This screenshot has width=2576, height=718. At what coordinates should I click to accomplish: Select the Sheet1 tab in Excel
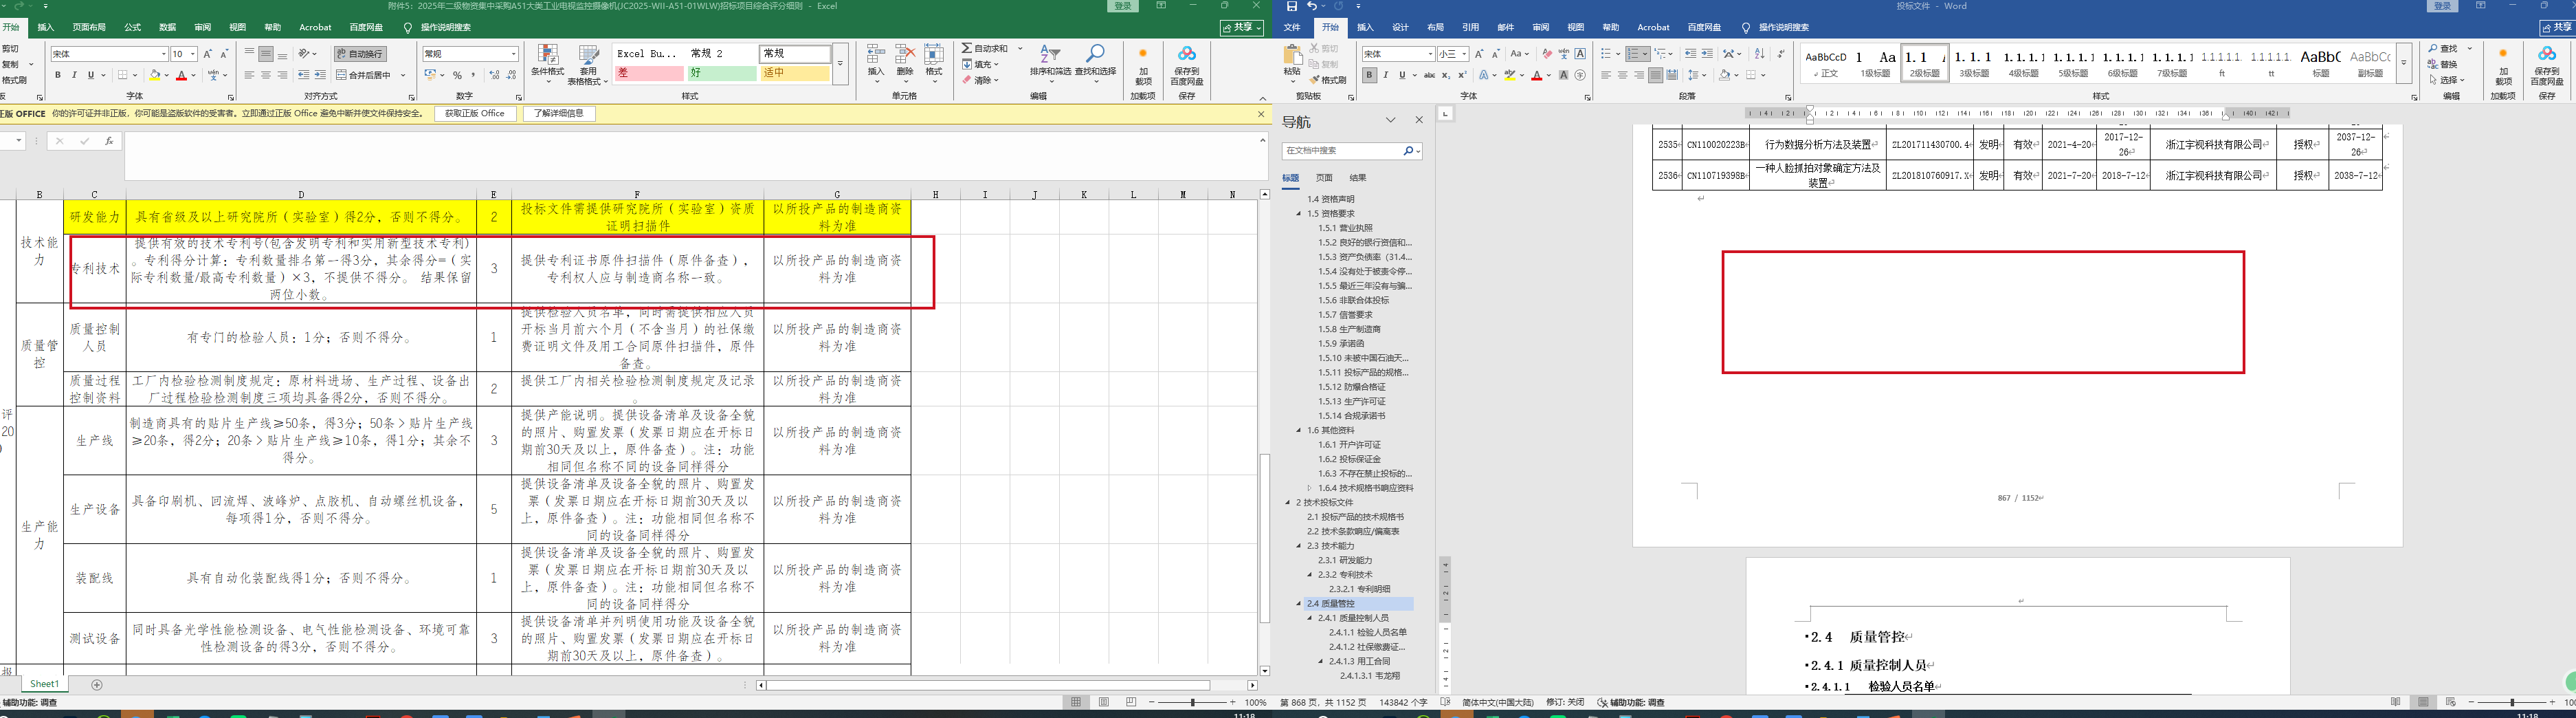pos(44,685)
